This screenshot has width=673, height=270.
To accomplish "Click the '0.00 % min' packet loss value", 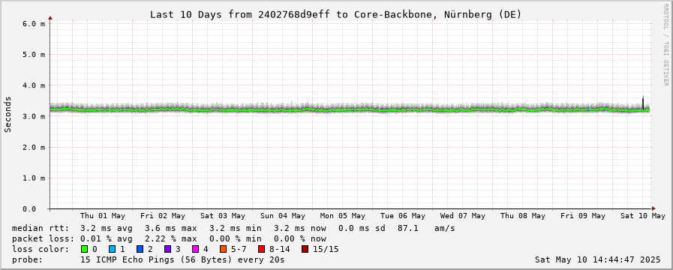I will 235,238.
